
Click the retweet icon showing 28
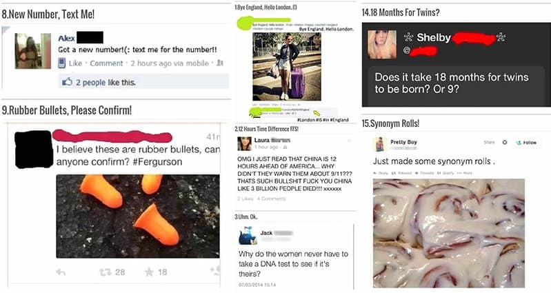pyautogui.click(x=105, y=272)
